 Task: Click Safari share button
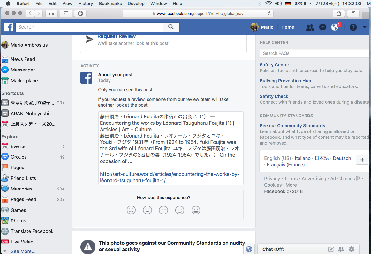(339, 13)
